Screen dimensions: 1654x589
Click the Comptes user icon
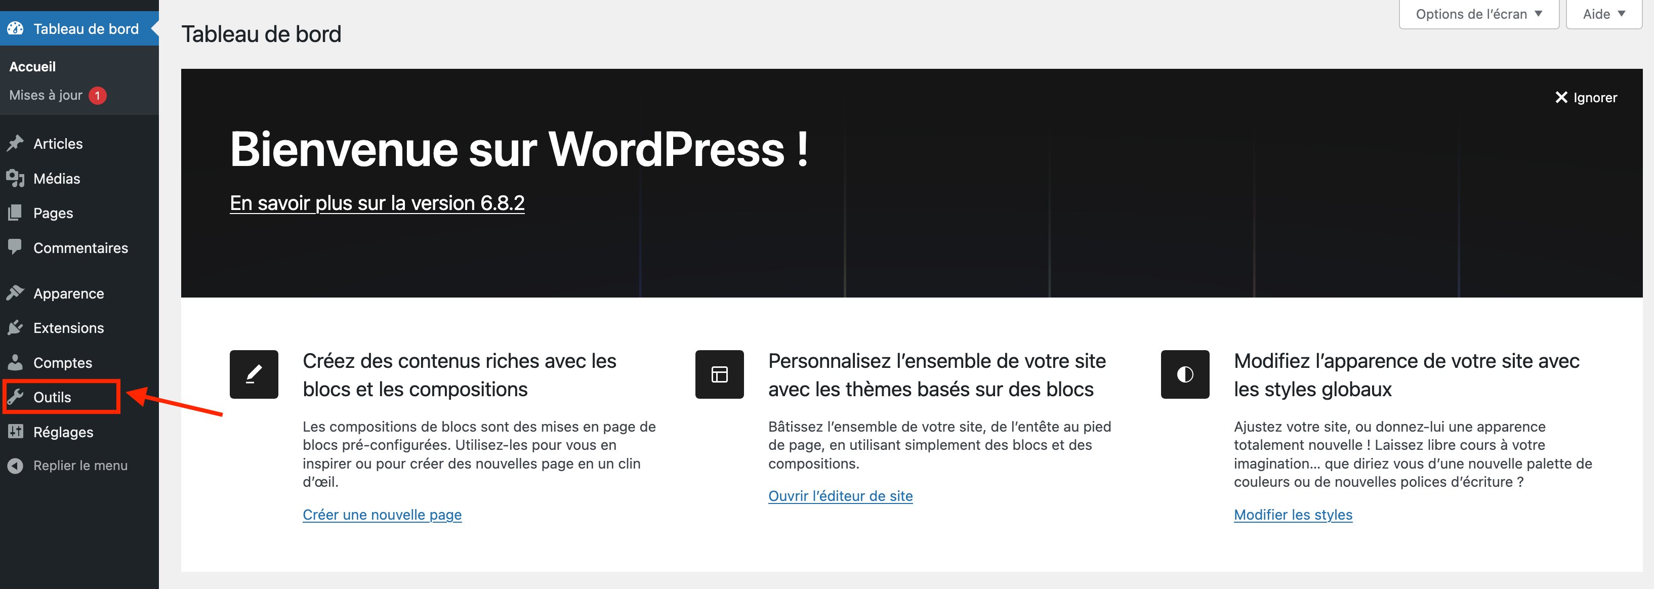pyautogui.click(x=15, y=362)
